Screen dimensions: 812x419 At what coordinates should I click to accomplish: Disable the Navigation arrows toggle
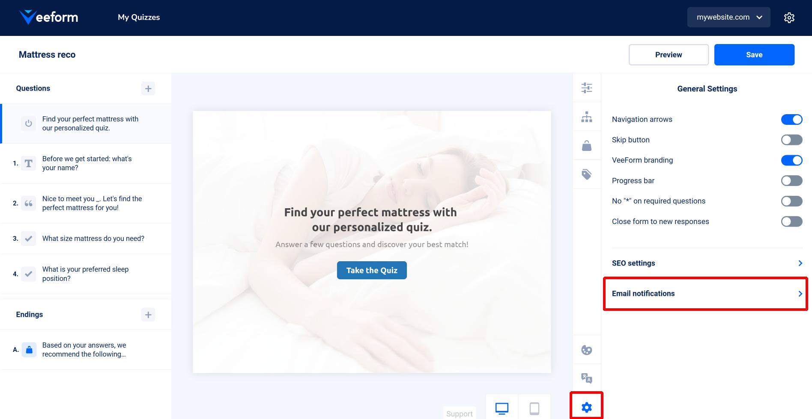pos(792,119)
